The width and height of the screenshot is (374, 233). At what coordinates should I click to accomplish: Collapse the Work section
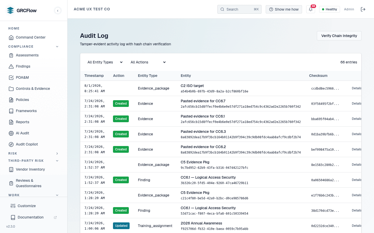pyautogui.click(x=57, y=195)
